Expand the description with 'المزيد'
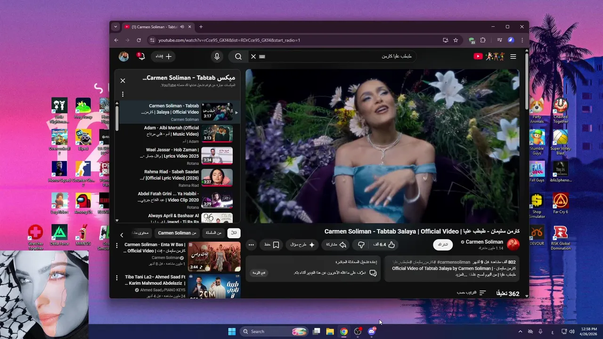Image resolution: width=603 pixels, height=339 pixels. click(x=460, y=274)
